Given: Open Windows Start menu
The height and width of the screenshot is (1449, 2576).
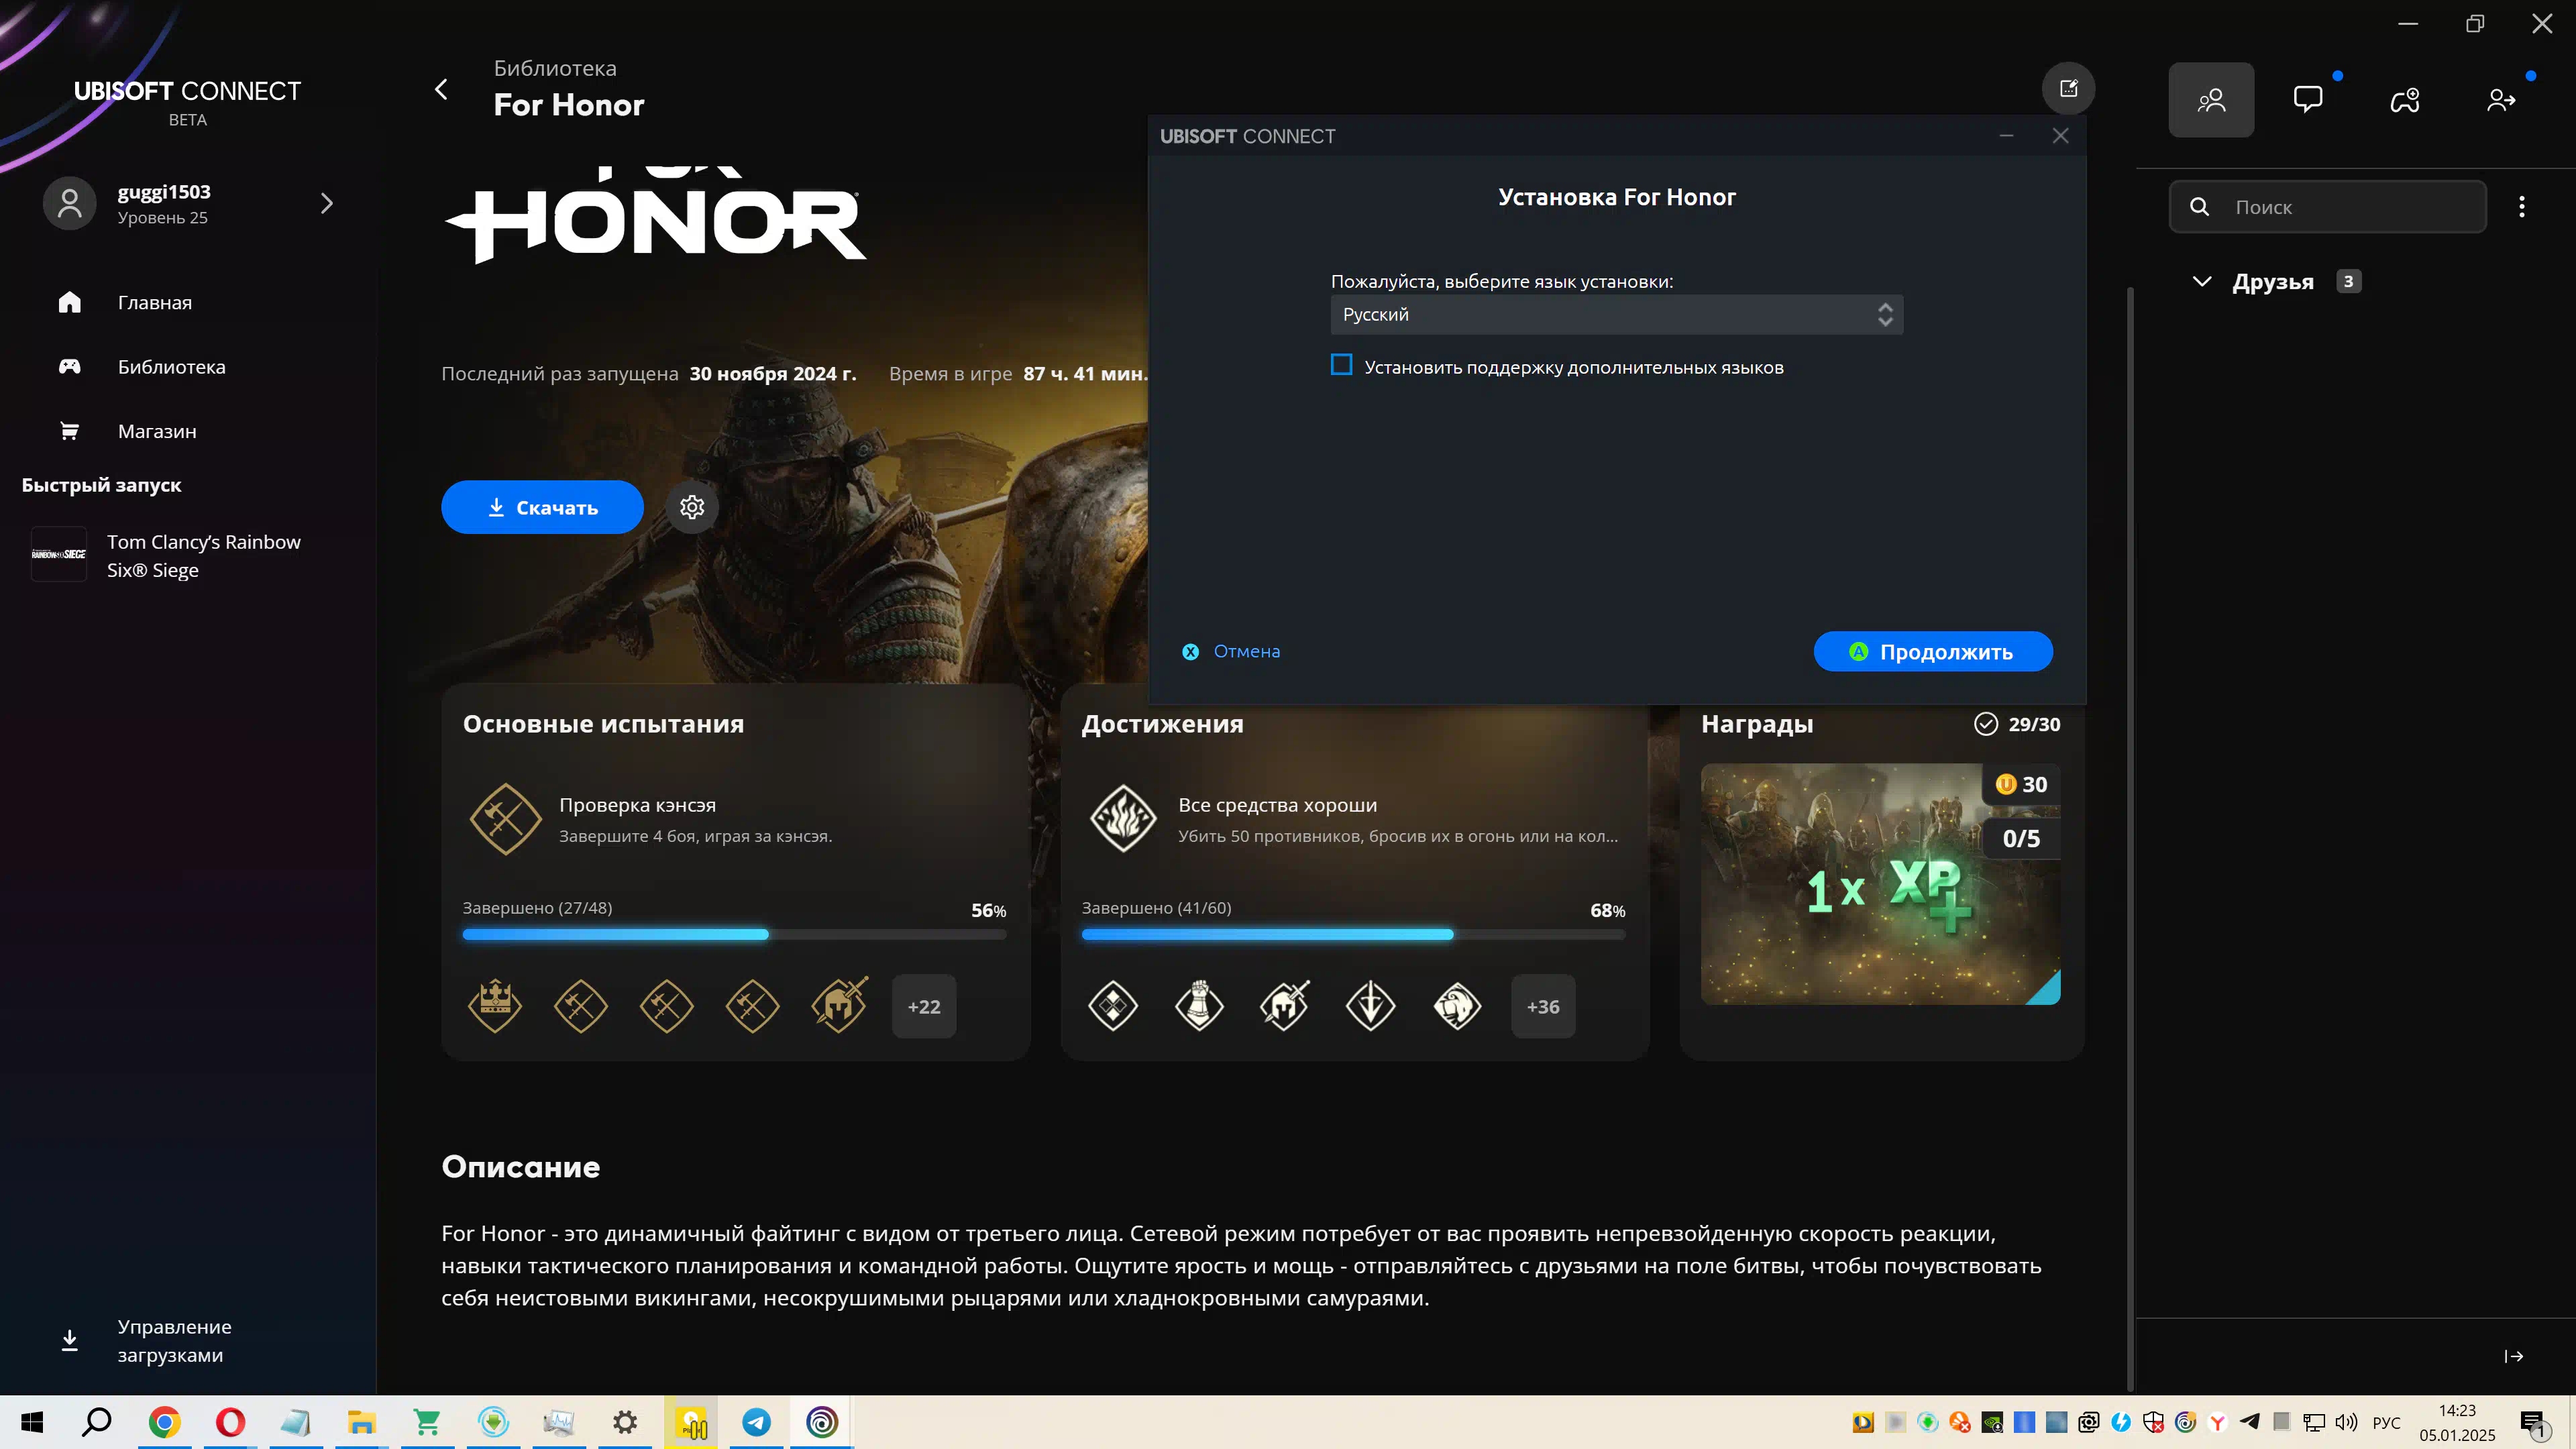Looking at the screenshot, I should click(32, 1422).
